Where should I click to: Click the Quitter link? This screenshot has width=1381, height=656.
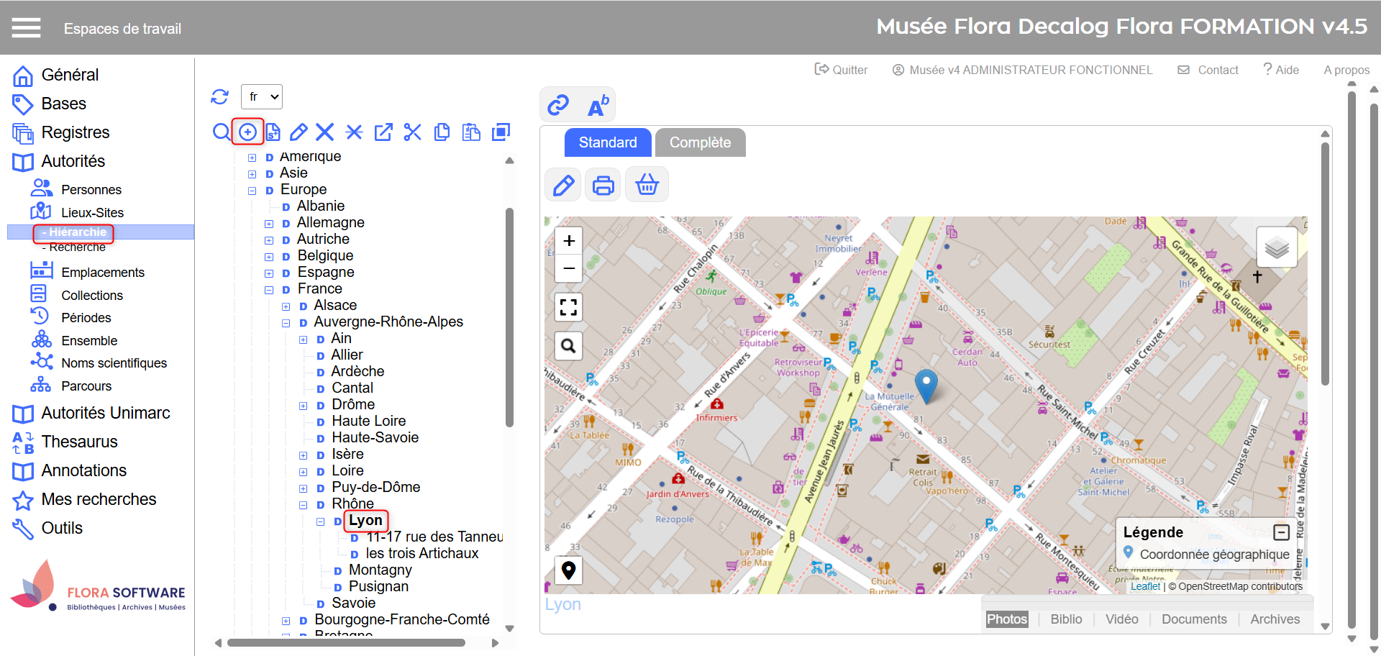click(841, 70)
